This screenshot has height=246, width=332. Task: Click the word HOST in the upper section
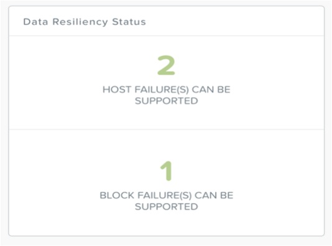(117, 90)
